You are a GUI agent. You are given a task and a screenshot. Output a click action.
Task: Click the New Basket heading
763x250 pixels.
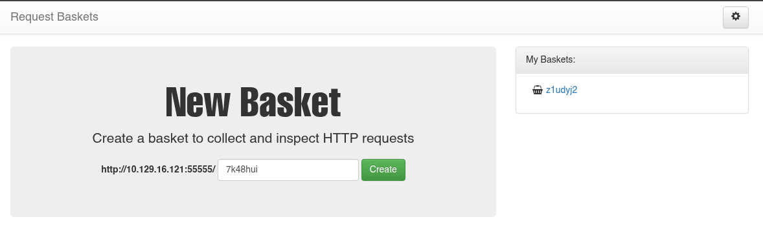253,102
